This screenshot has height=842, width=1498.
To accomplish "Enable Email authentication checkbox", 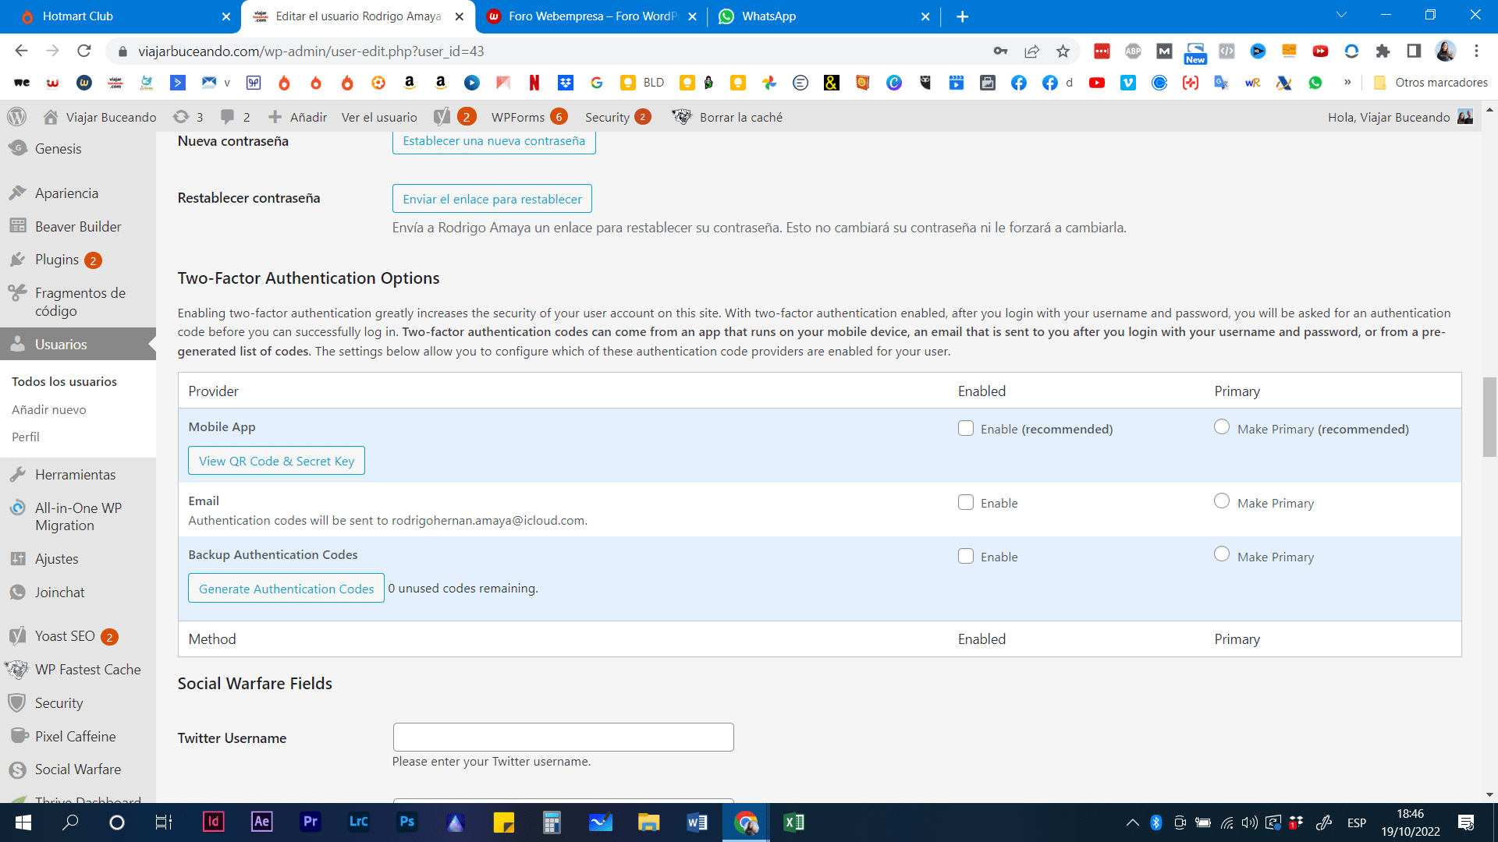I will pyautogui.click(x=966, y=502).
